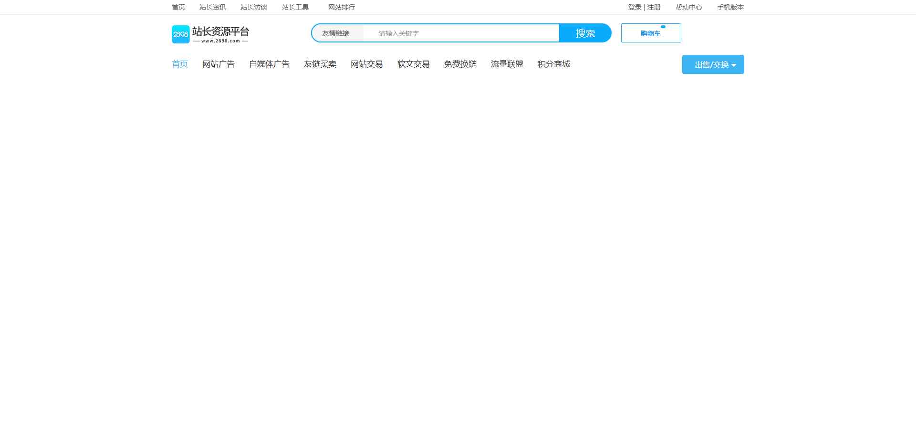Expand the 出售/交换 dropdown button
The height and width of the screenshot is (426, 916).
tap(713, 64)
